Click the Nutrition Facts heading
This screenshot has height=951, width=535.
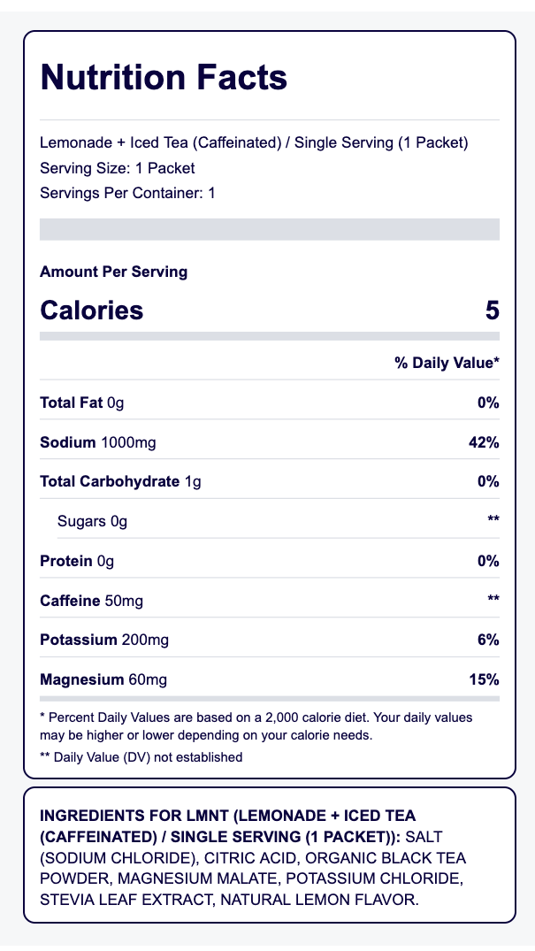click(164, 78)
